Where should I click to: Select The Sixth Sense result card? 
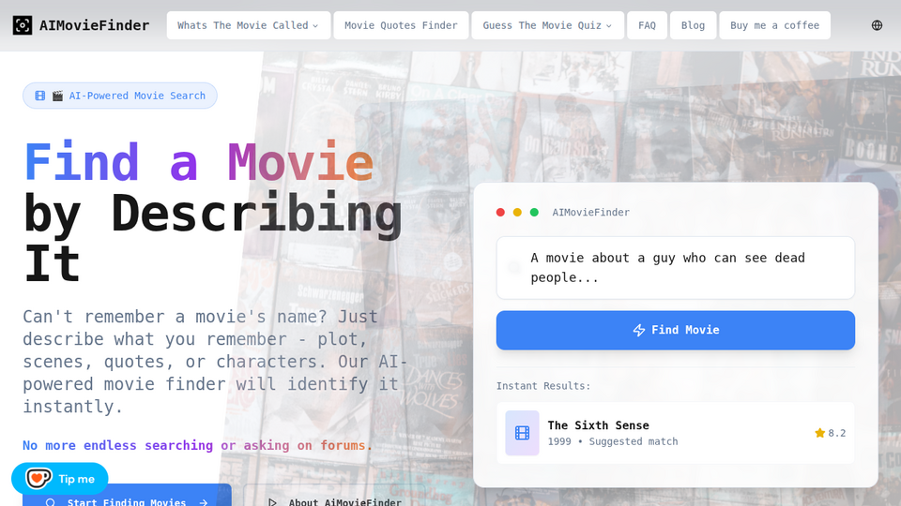click(675, 433)
